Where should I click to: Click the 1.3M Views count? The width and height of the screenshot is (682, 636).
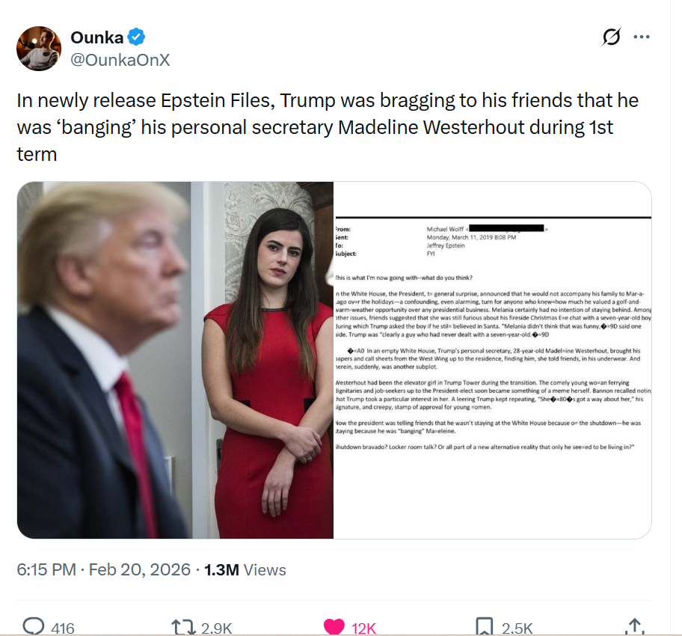245,569
